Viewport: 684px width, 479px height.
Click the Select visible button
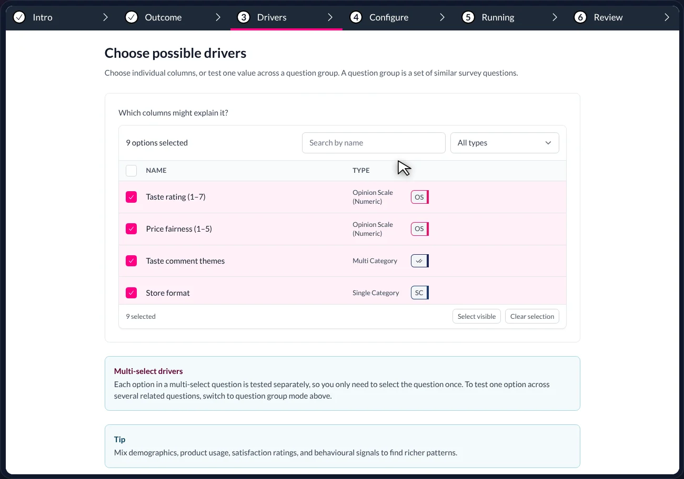(477, 316)
